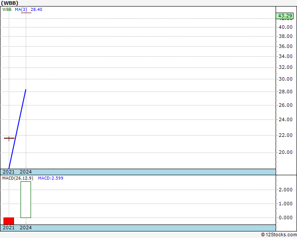
Task: Select 2021 on the price chart time axis
Action: (x=9, y=172)
